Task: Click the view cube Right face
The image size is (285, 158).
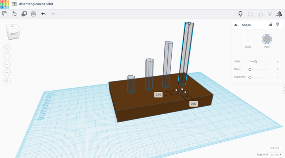Action: point(14,34)
